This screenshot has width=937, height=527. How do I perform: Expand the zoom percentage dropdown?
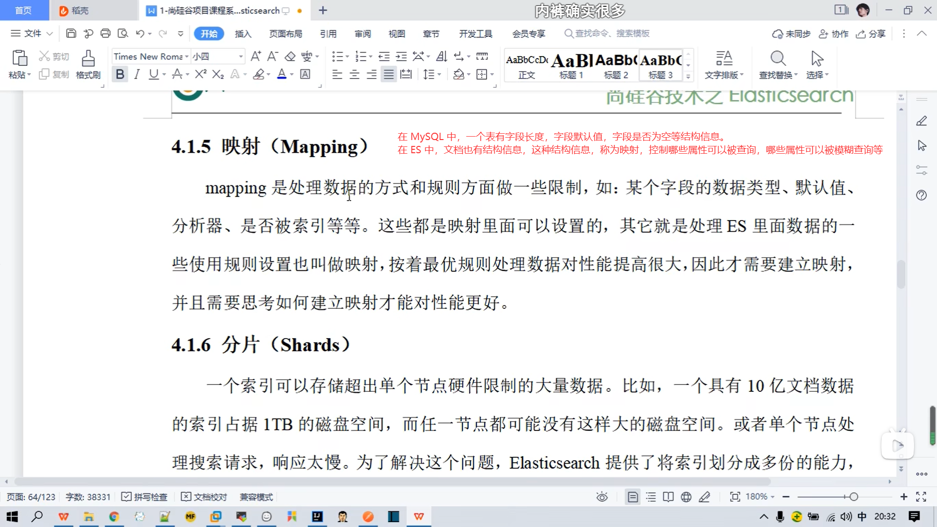tap(773, 497)
